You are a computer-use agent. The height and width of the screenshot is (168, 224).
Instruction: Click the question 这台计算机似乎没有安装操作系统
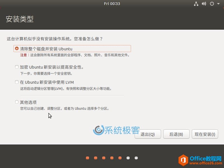(55, 39)
